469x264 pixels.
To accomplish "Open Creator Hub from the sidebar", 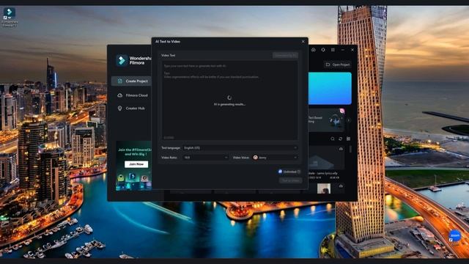I will point(132,108).
